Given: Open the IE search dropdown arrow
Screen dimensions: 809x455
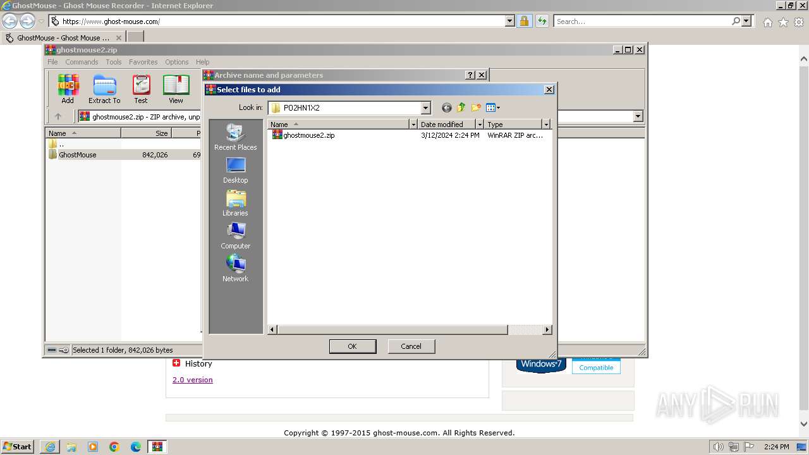Looking at the screenshot, I should click(x=746, y=21).
